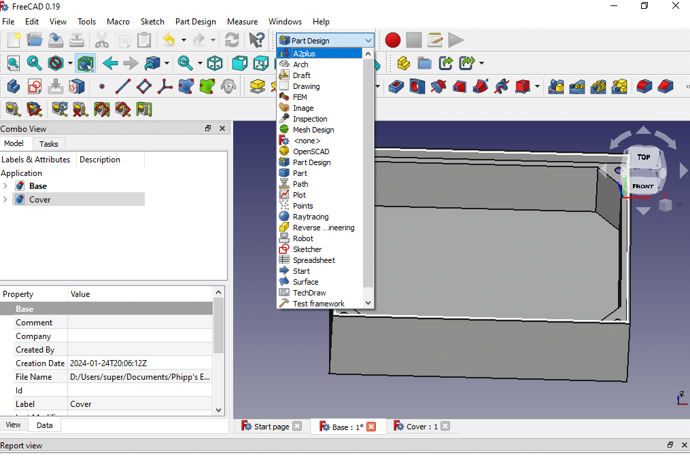
Task: Create datum point icon
Action: (x=102, y=86)
